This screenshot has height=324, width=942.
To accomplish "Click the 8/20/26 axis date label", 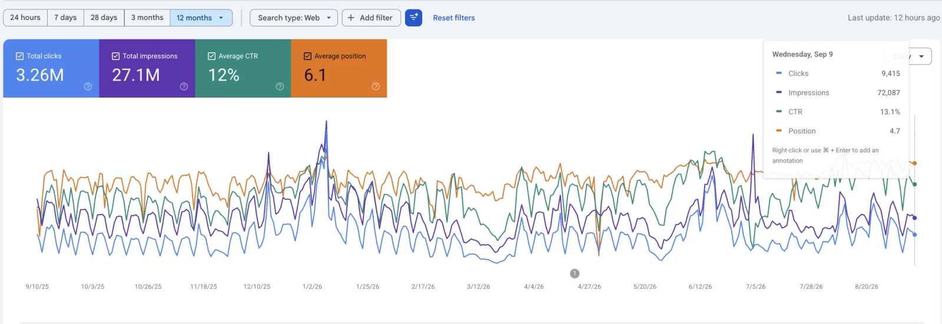I will (x=867, y=287).
